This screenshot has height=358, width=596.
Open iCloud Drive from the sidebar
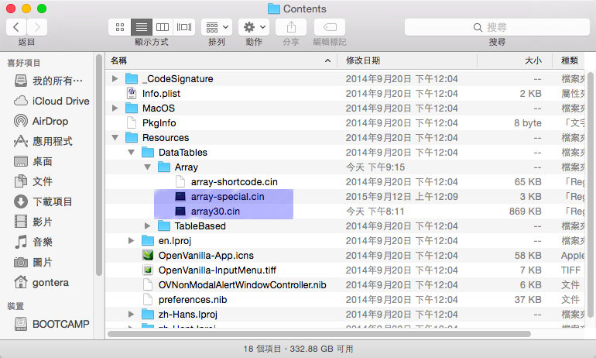pos(60,101)
